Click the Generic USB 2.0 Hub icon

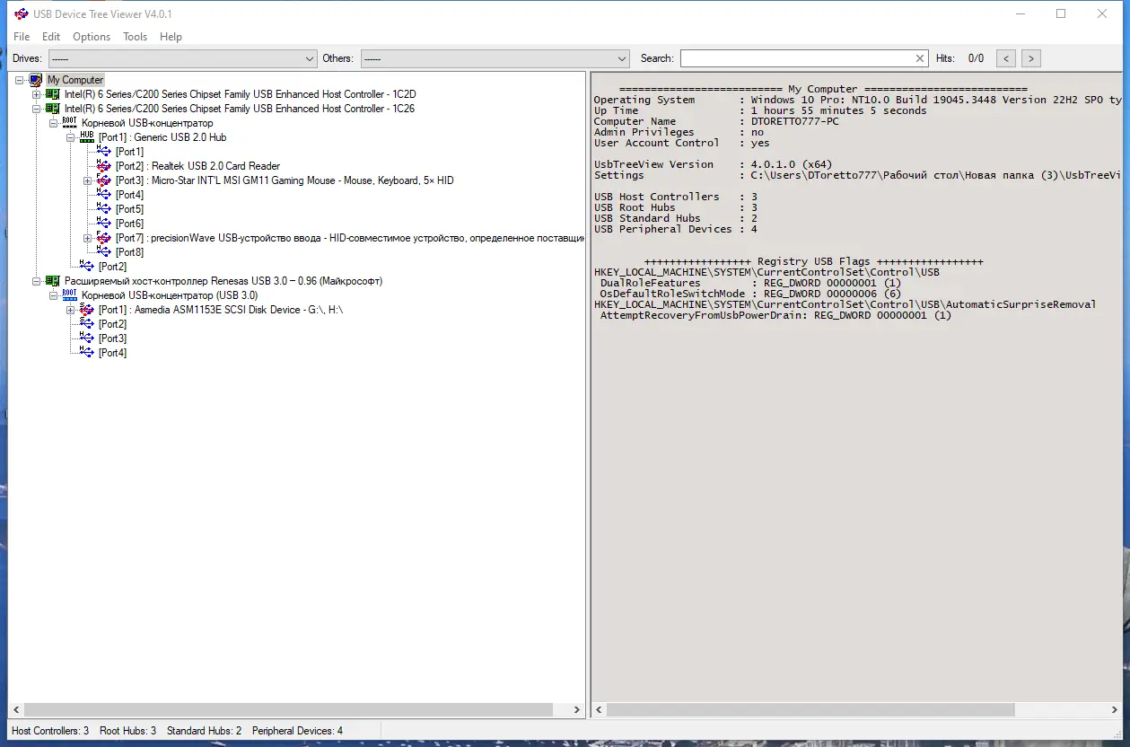tap(88, 137)
